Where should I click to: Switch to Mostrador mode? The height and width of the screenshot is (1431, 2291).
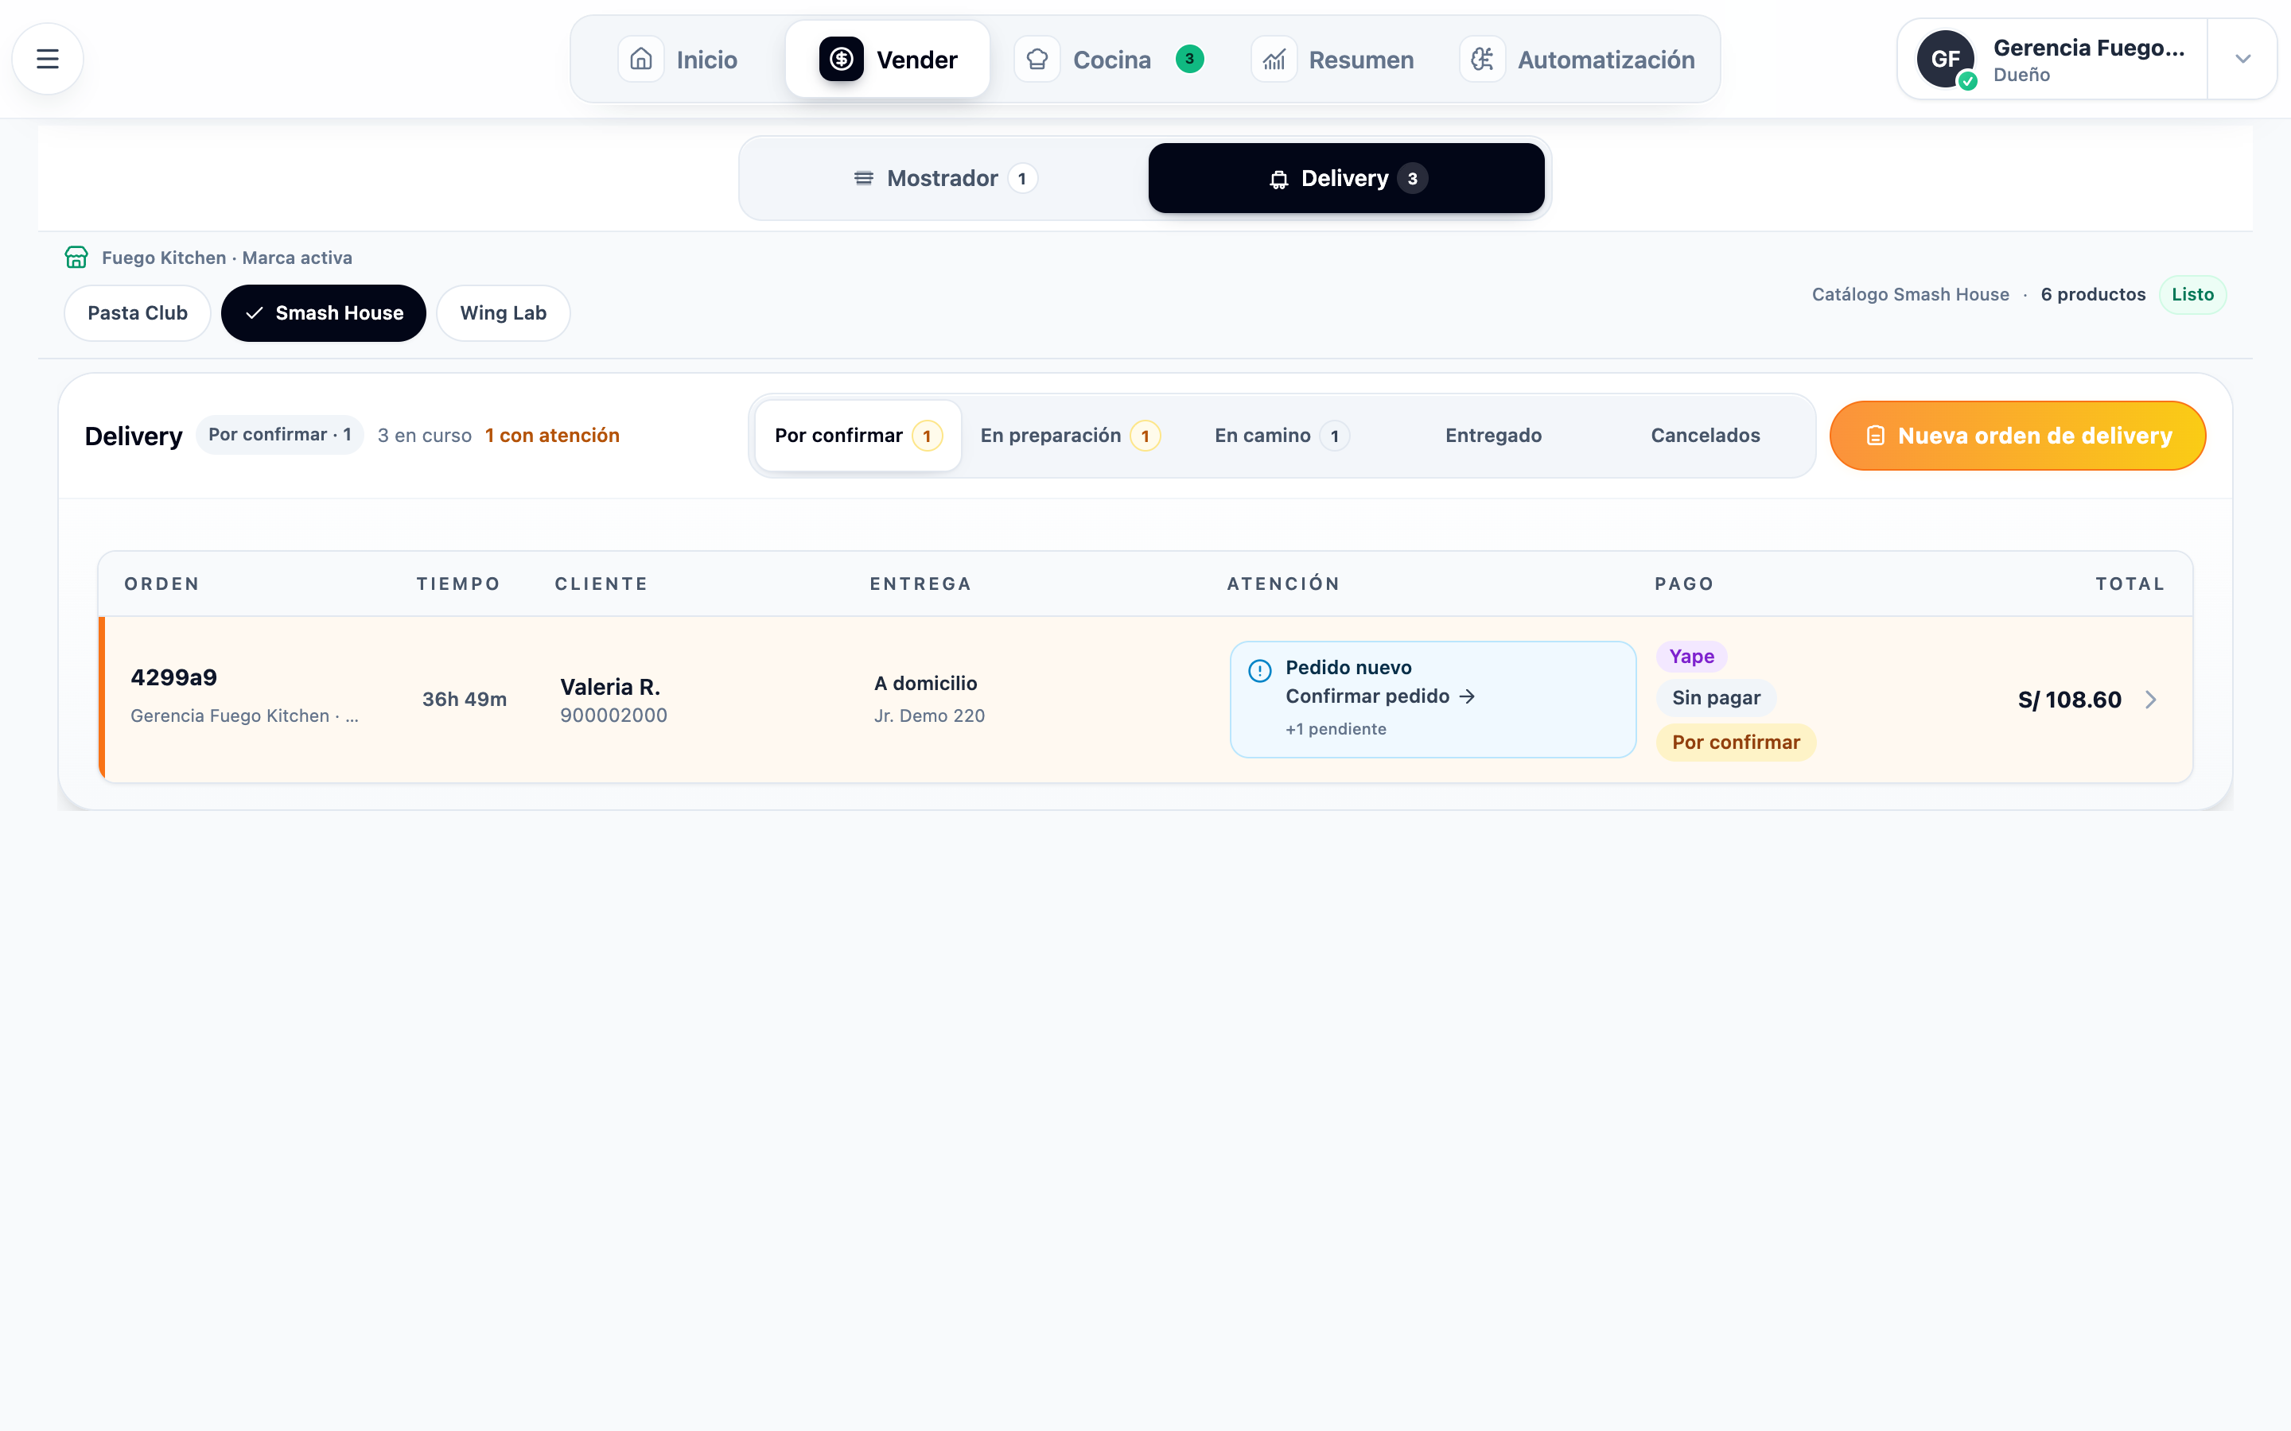point(945,178)
